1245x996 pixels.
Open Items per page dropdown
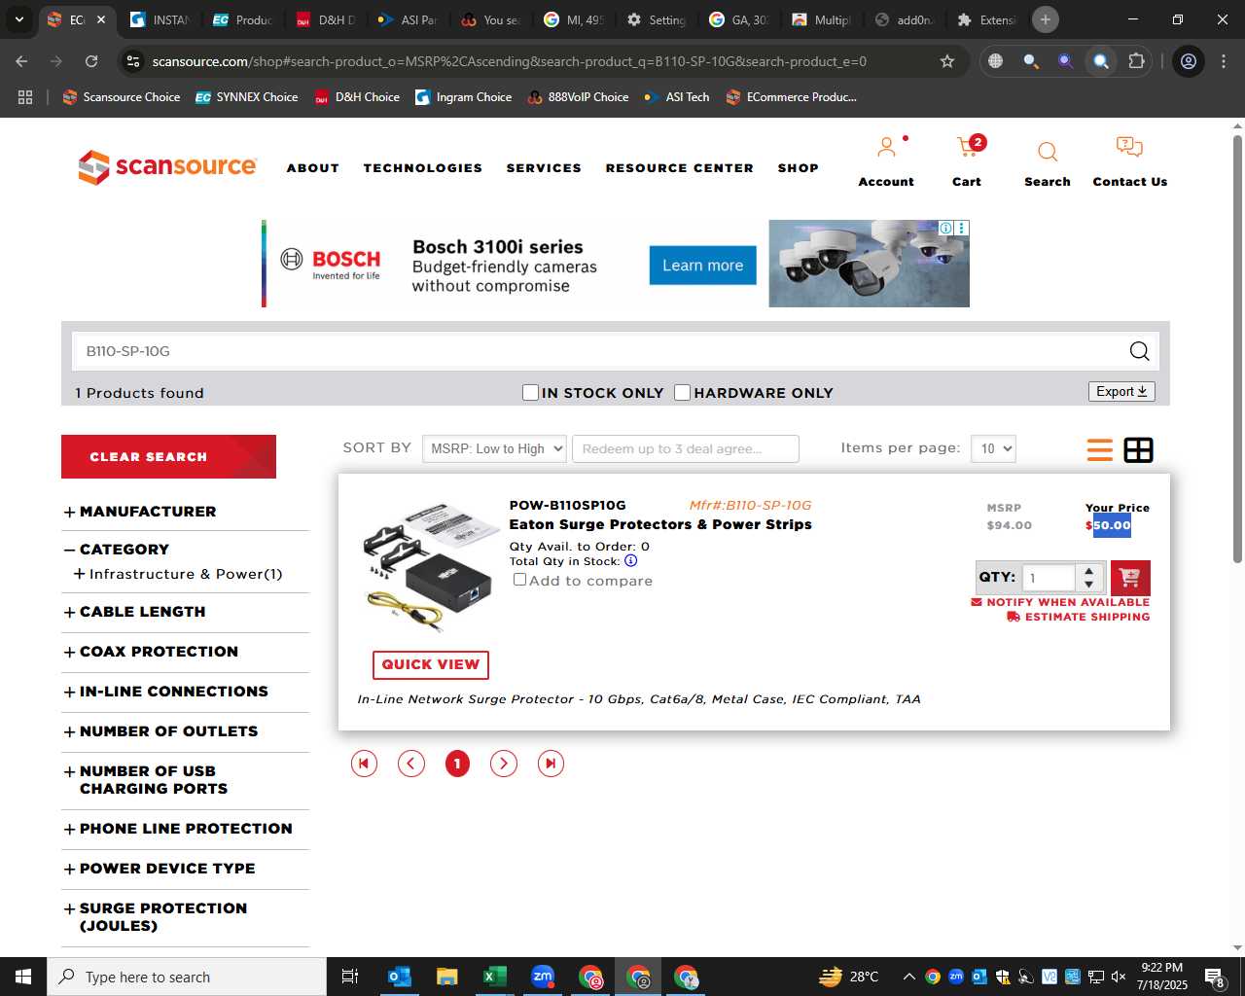coord(993,448)
